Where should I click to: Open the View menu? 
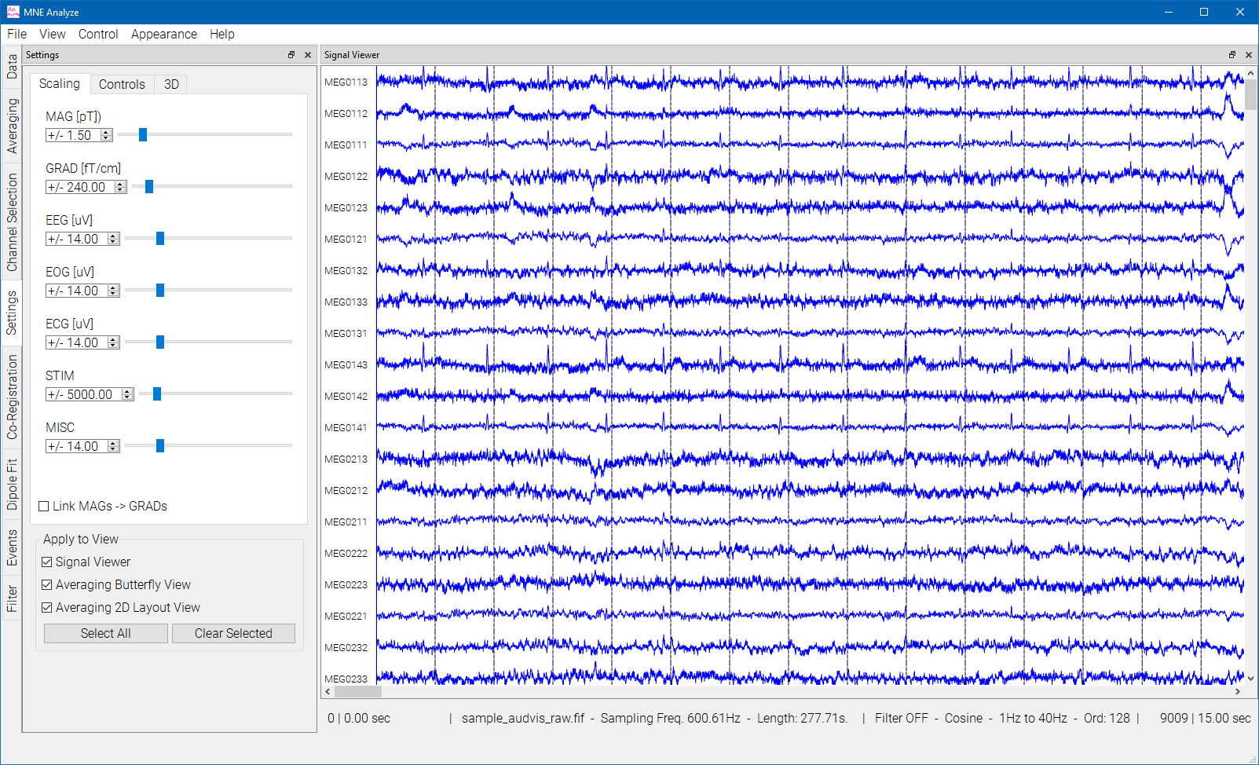(x=52, y=34)
